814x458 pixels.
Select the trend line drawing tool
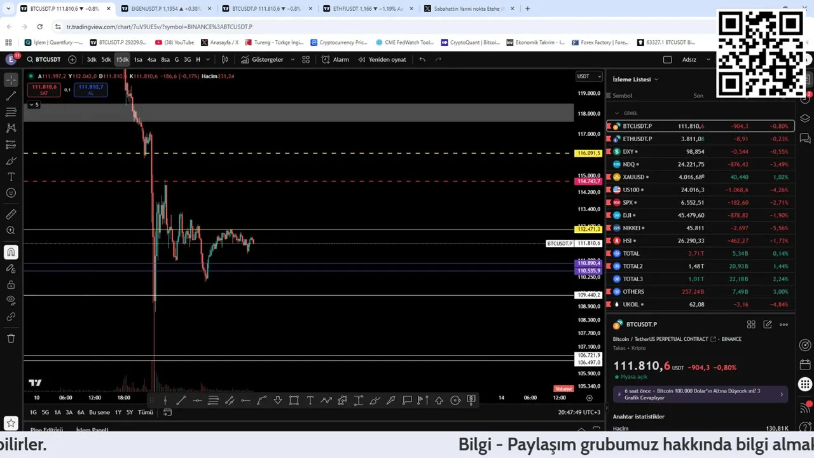coord(11,96)
